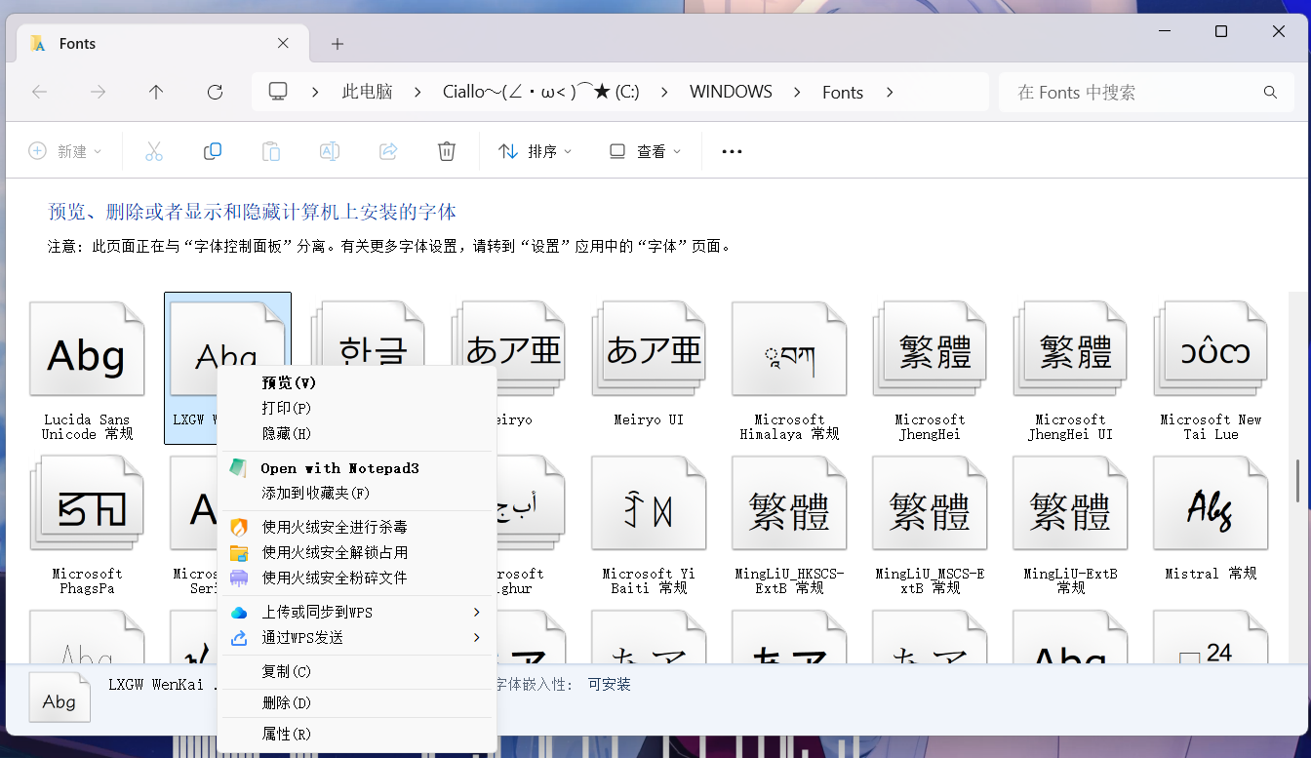
Task: Open the 排序 sort dropdown
Action: pos(535,151)
